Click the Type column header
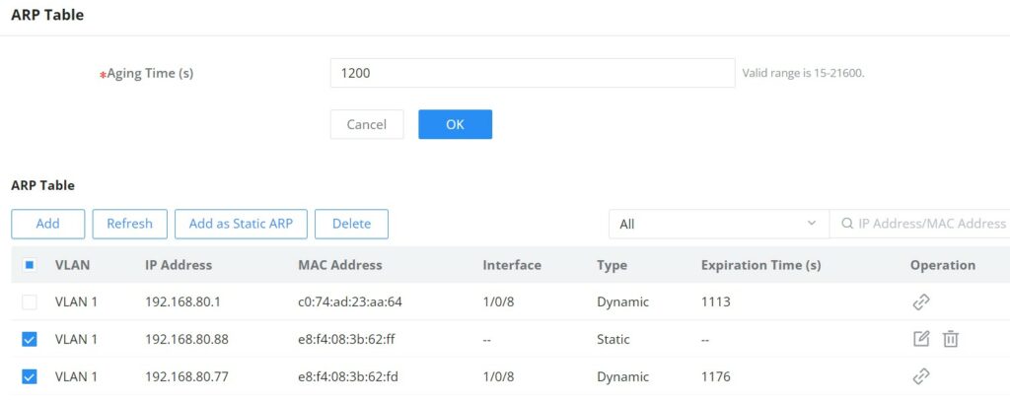The image size is (1010, 400). pyautogui.click(x=612, y=265)
